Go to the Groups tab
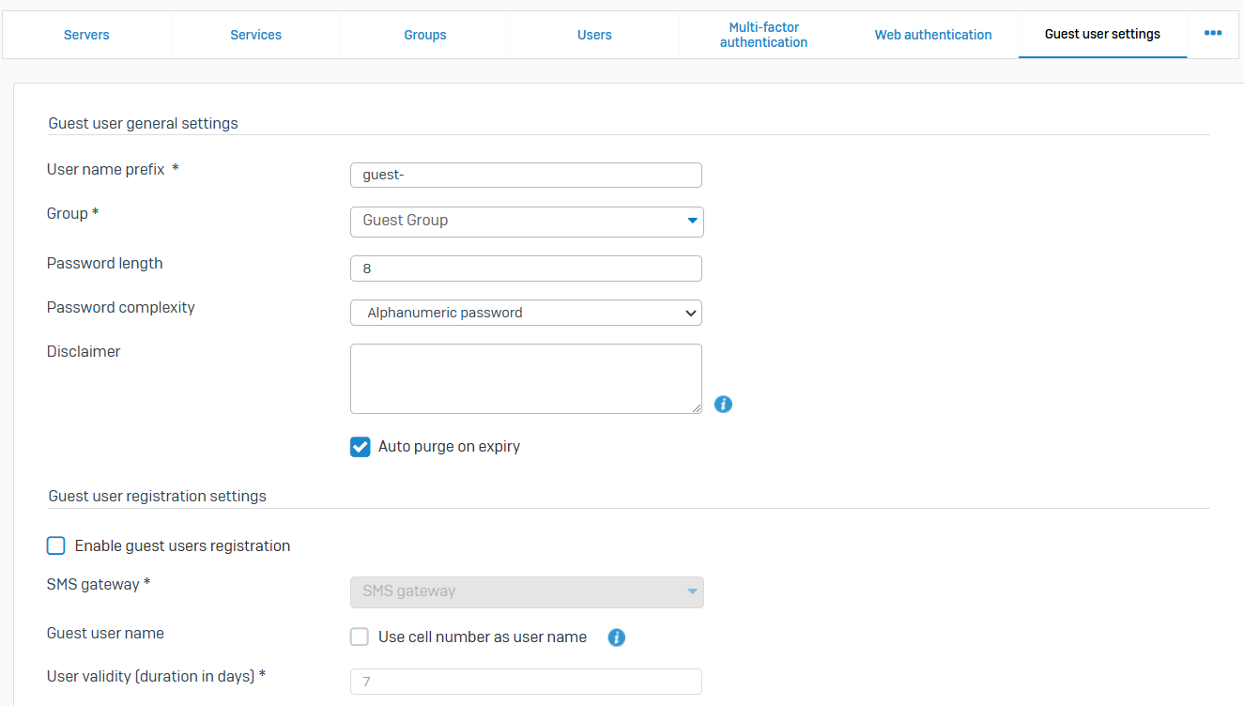This screenshot has width=1244, height=706. 425,35
